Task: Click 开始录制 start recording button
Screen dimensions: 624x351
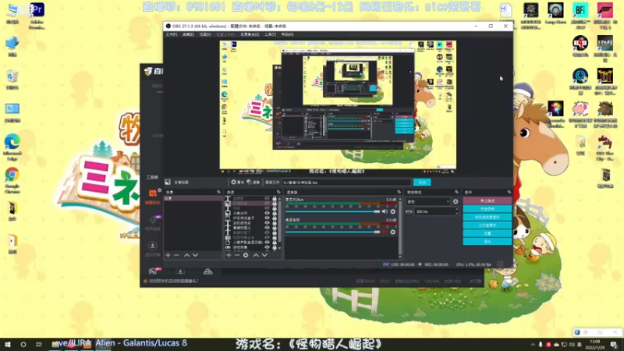Action: click(x=487, y=209)
